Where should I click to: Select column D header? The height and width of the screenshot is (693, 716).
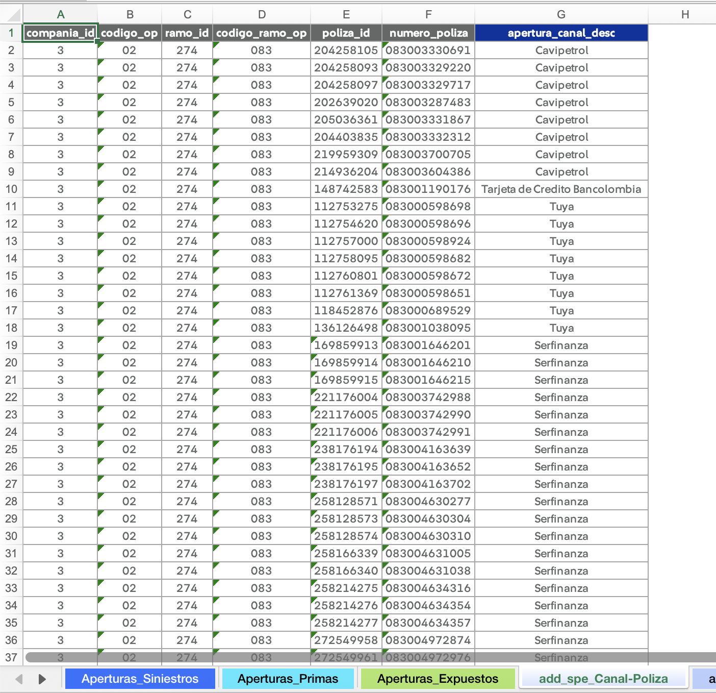pos(262,14)
